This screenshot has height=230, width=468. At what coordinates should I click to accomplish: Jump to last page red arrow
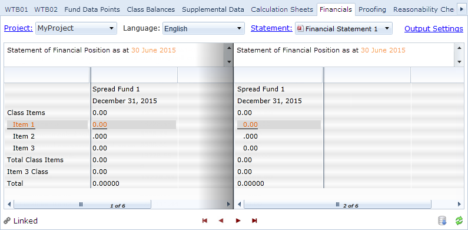[254, 221]
